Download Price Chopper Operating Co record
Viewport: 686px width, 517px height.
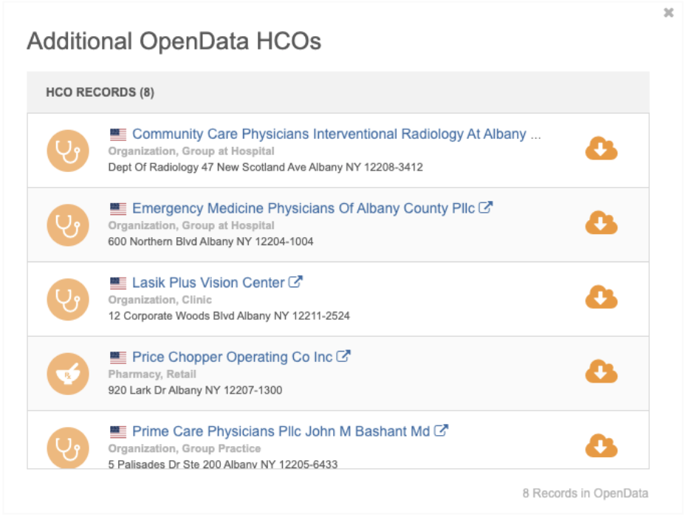tap(601, 372)
